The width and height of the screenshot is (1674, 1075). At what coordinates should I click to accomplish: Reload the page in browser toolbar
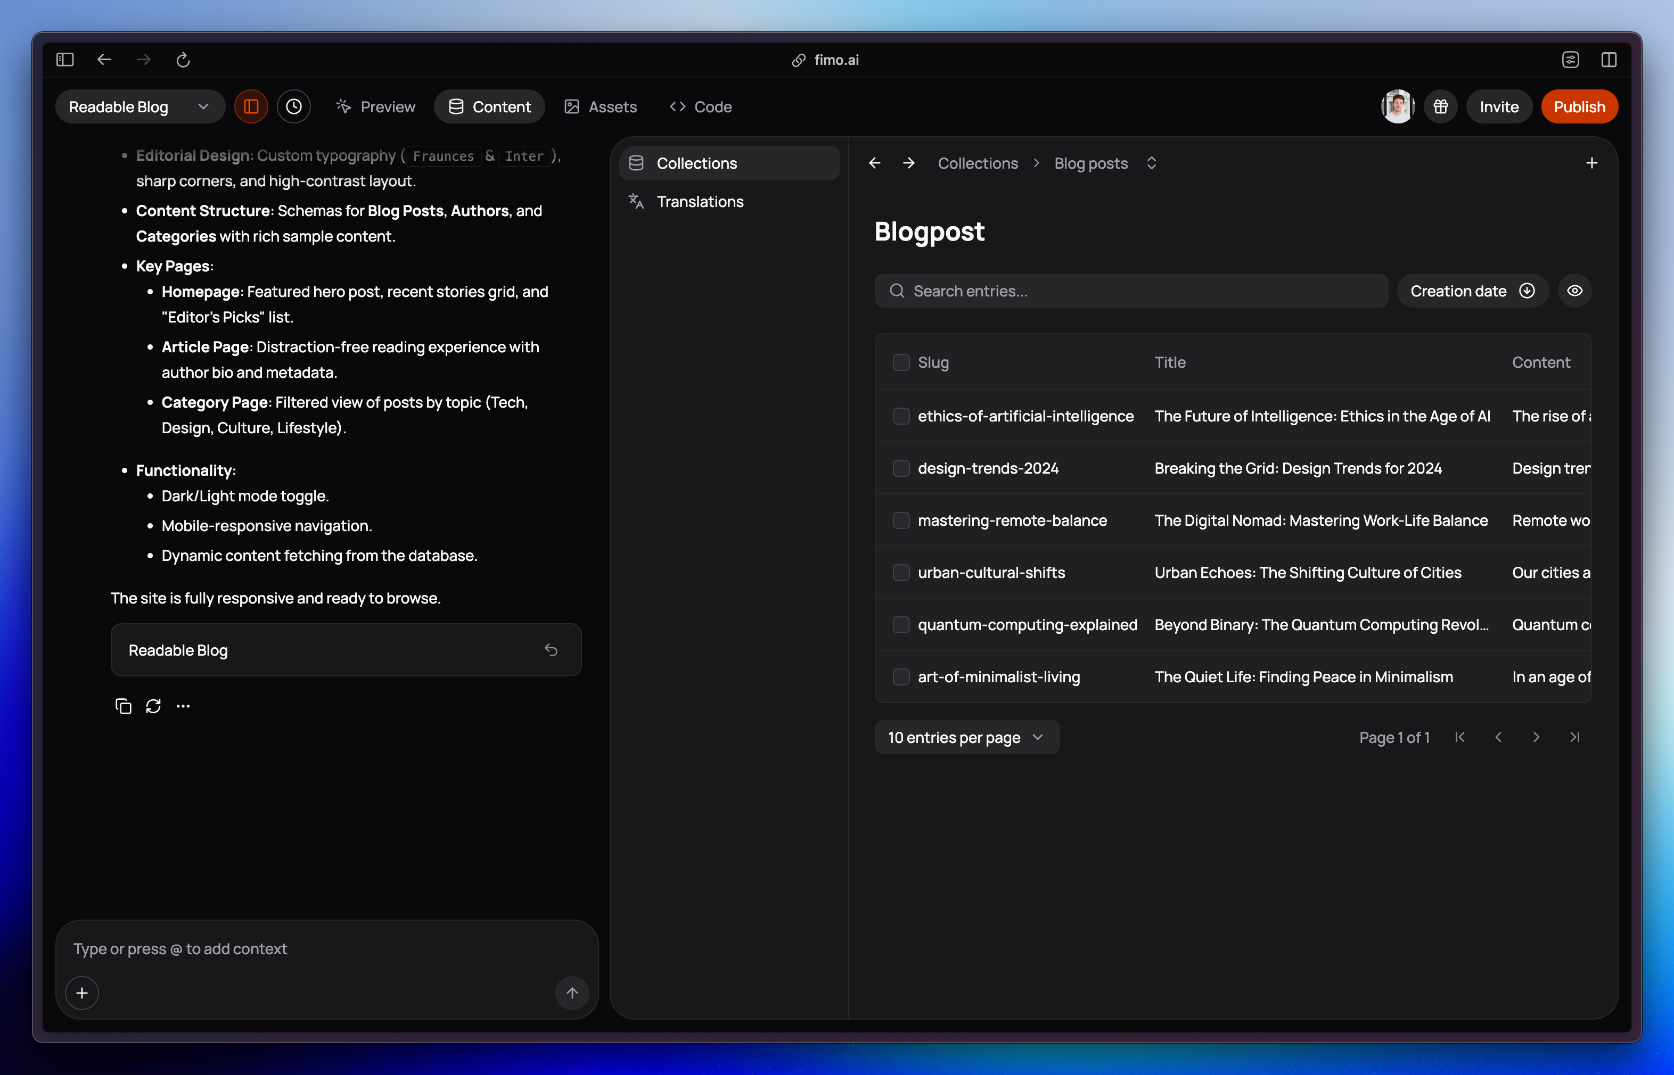coord(183,60)
